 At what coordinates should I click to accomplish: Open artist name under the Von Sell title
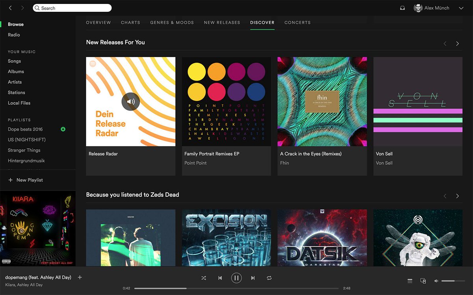pos(384,163)
